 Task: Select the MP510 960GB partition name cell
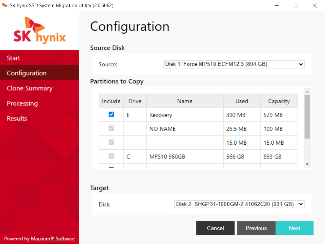coord(185,156)
